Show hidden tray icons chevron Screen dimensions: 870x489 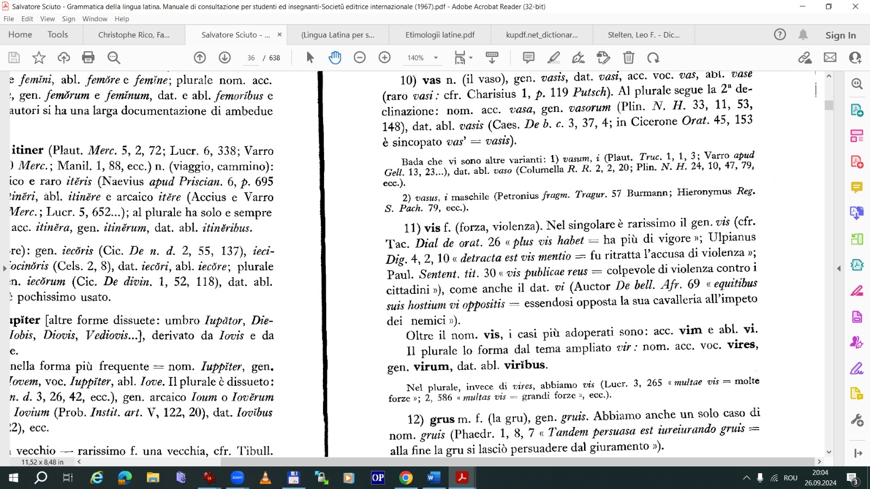point(747,478)
